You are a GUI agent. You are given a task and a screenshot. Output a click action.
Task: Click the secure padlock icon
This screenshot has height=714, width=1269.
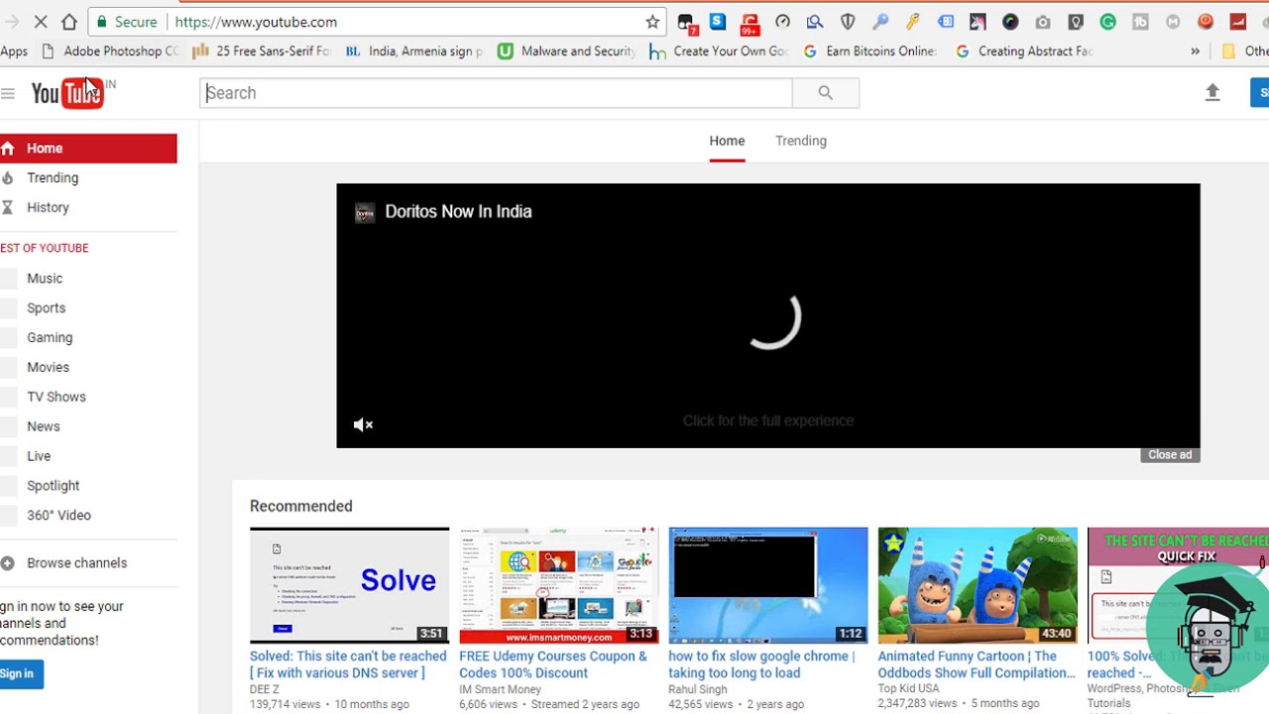click(102, 22)
